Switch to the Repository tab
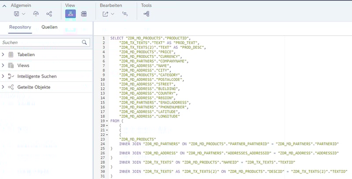The height and width of the screenshot is (179, 352). click(20, 27)
